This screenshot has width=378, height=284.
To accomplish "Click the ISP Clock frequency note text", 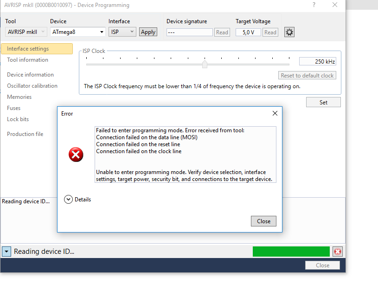I will [192, 86].
